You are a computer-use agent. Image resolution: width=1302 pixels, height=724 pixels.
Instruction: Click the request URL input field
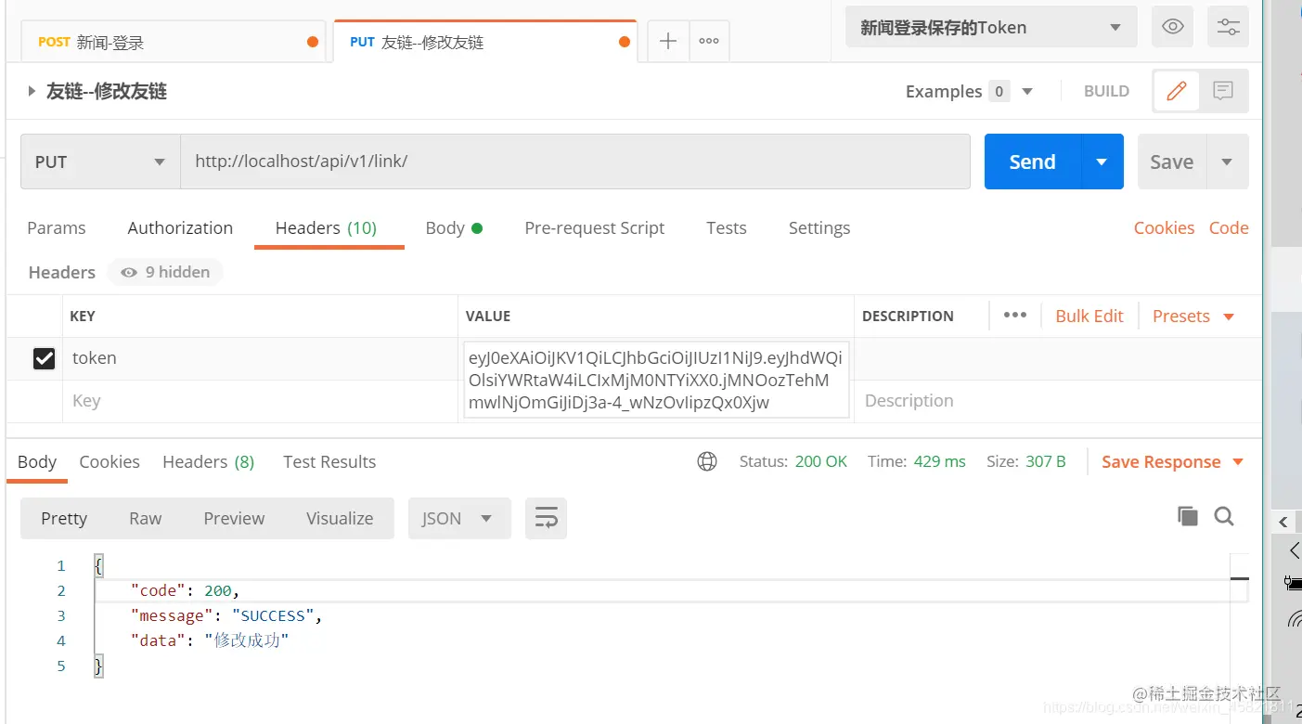575,162
